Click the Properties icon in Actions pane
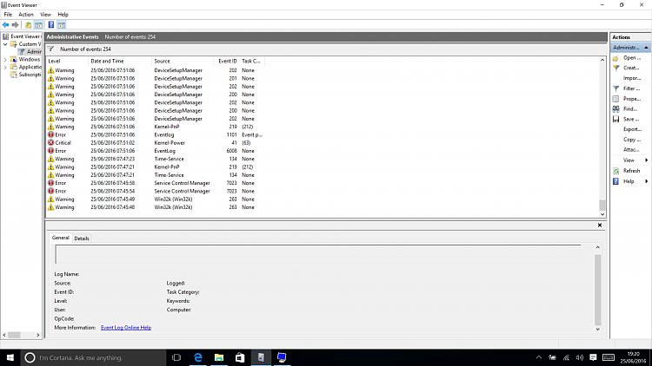The image size is (652, 366). click(x=615, y=98)
